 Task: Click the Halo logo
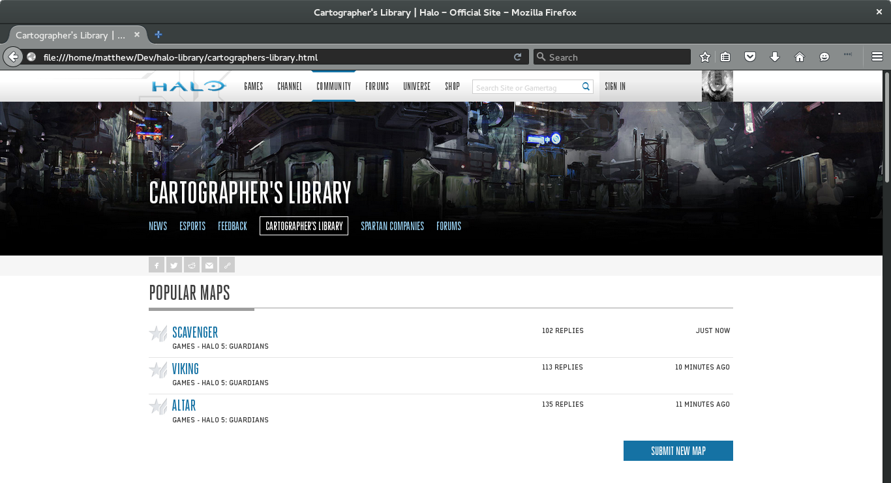pos(189,86)
